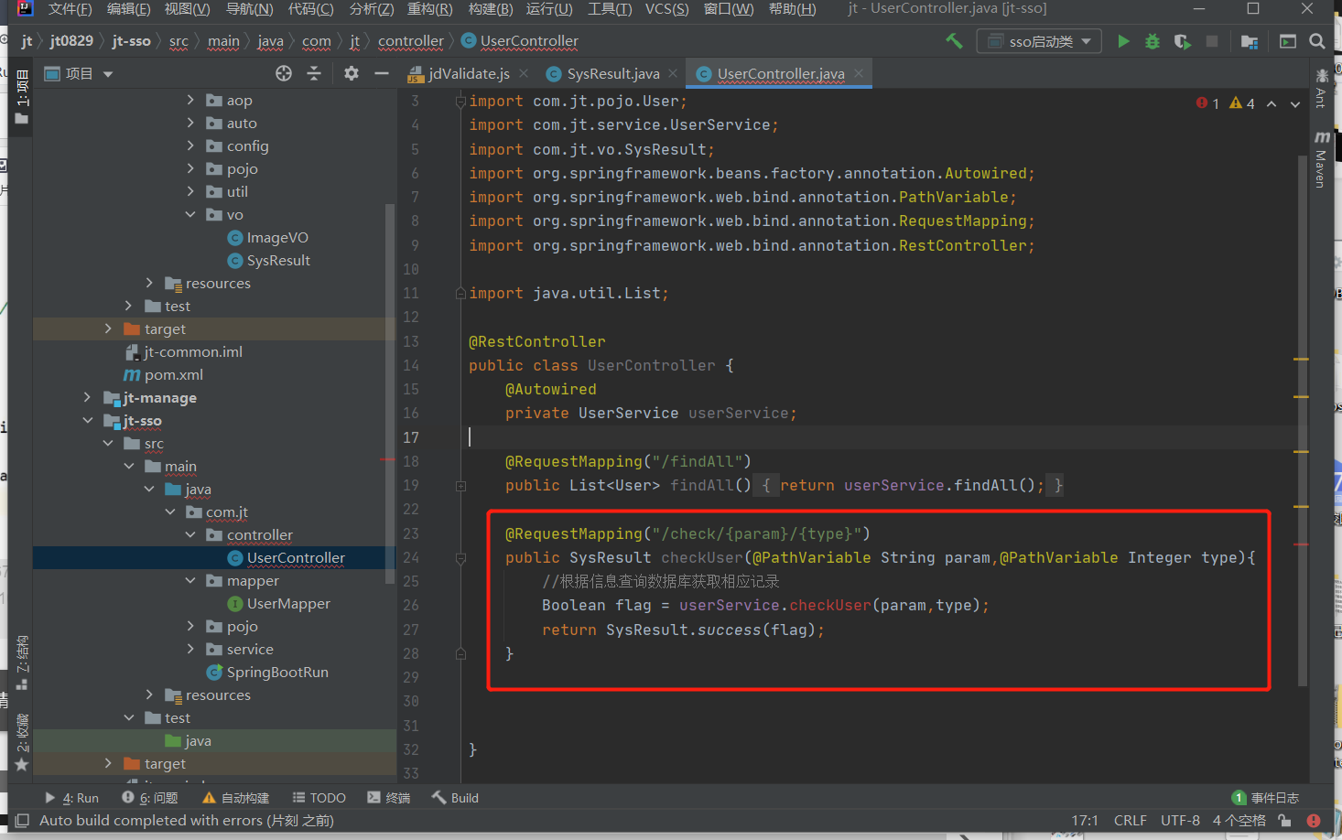Click the read-only lock icon in status bar
Image resolution: width=1342 pixels, height=840 pixels.
click(1285, 821)
